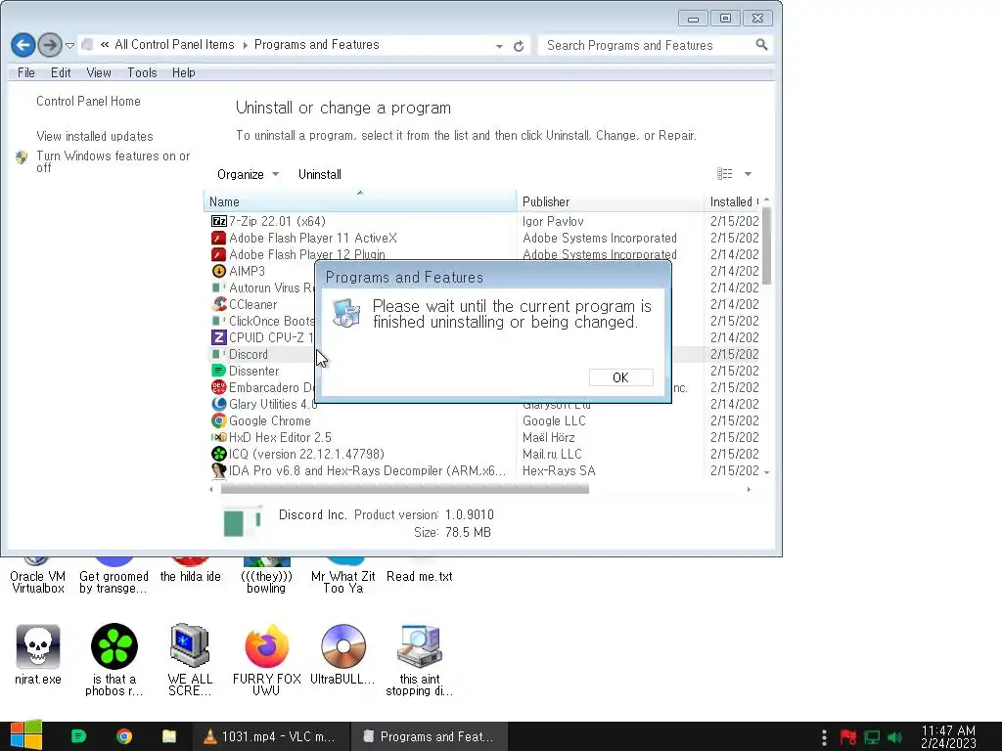Select the Glary Utilities icon
1002x751 pixels.
[218, 404]
